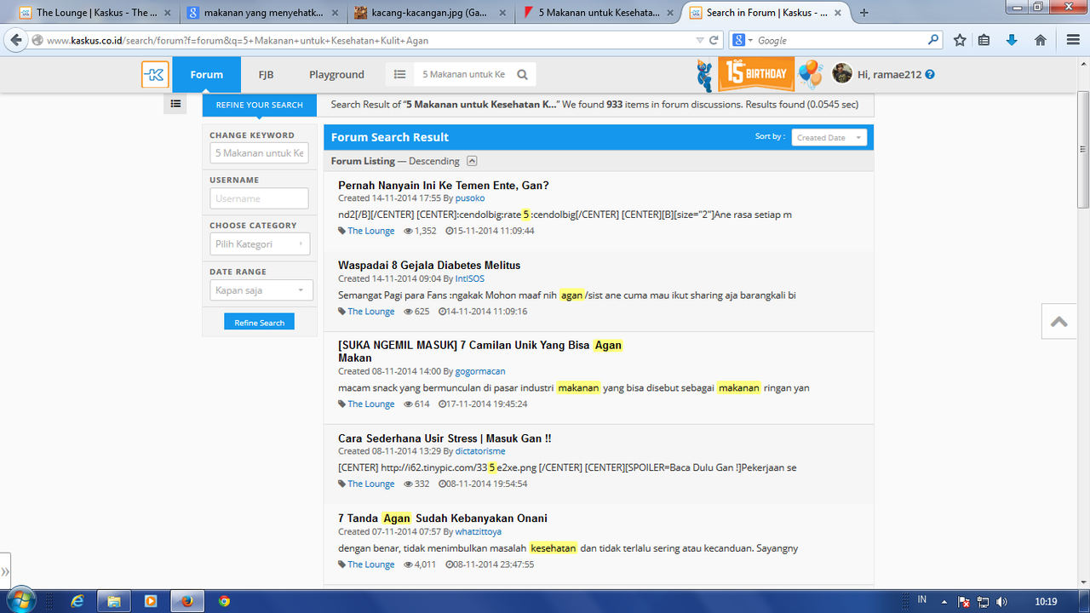Image resolution: width=1090 pixels, height=613 pixels.
Task: Close the Search in Forum tab
Action: [x=839, y=13]
